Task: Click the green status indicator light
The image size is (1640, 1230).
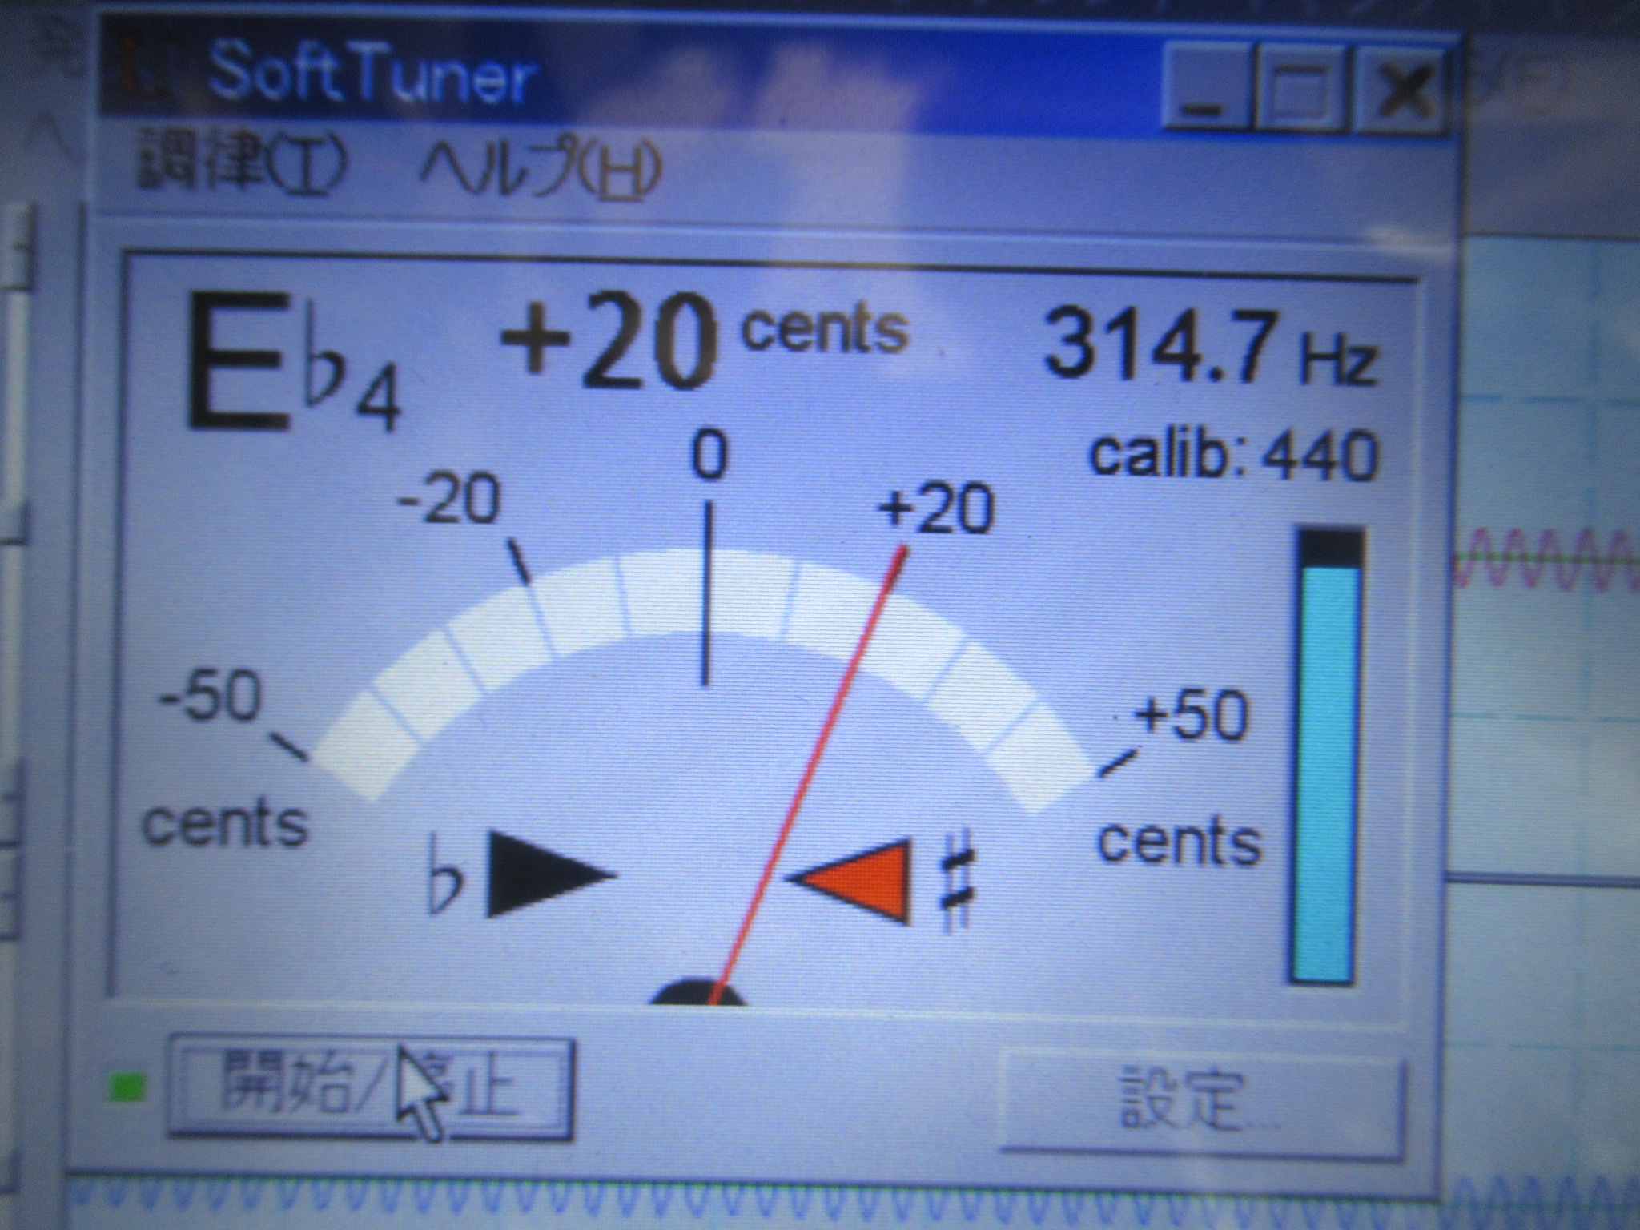Action: coord(128,1087)
